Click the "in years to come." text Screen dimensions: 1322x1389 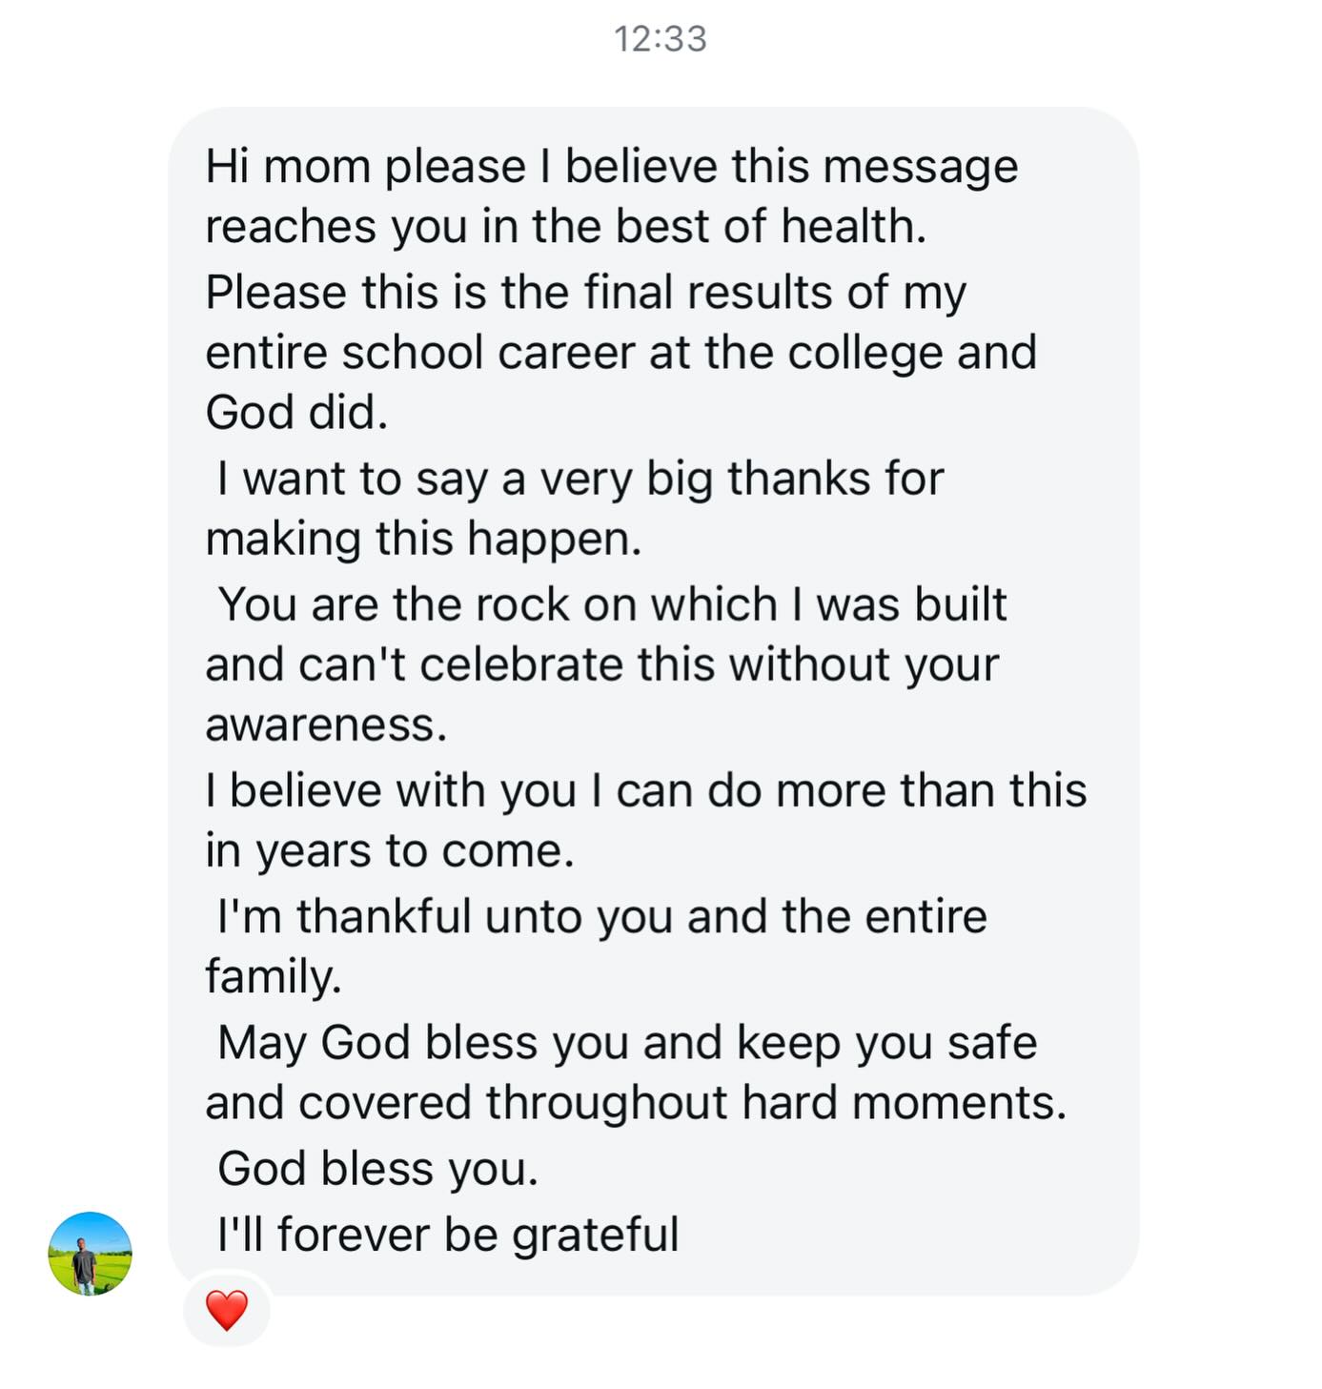[x=390, y=851]
